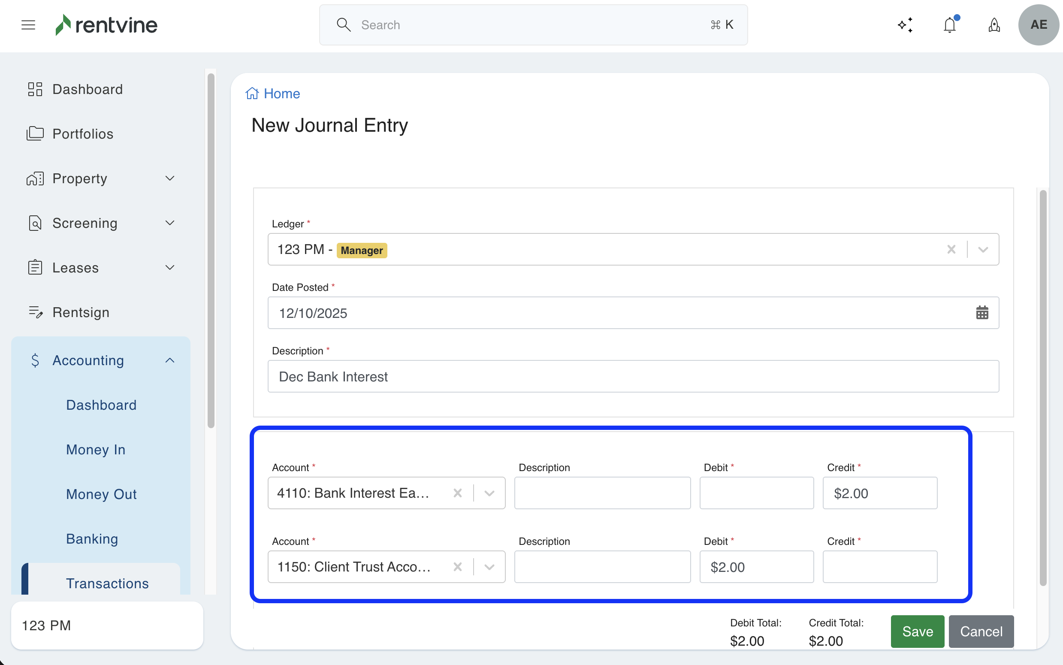
Task: Clear the Ledger selection with X
Action: [951, 249]
